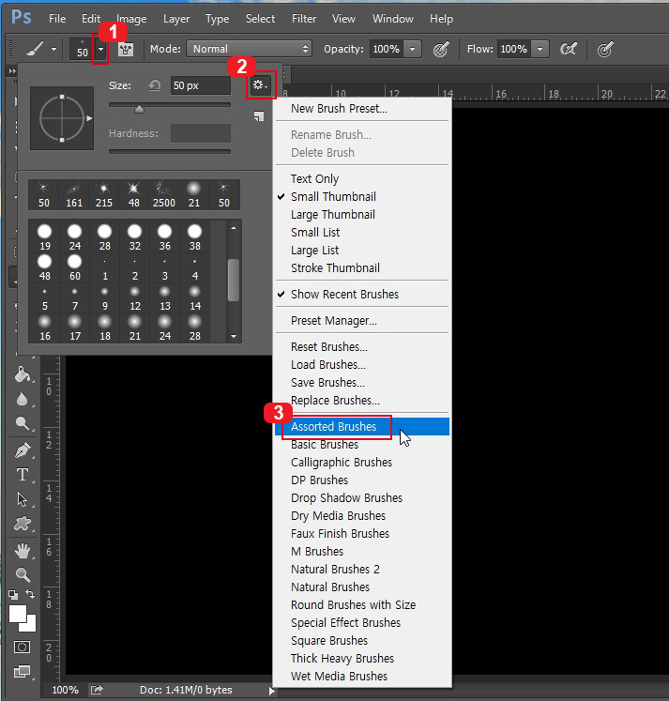Select the Paint Bucket tool
This screenshot has width=669, height=701.
coord(23,374)
